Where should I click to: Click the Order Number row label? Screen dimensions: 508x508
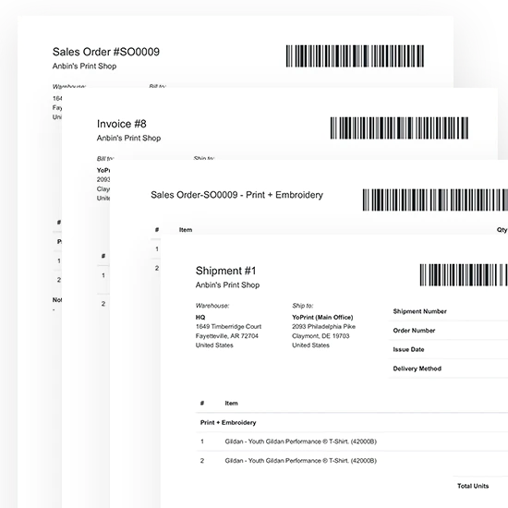(414, 331)
